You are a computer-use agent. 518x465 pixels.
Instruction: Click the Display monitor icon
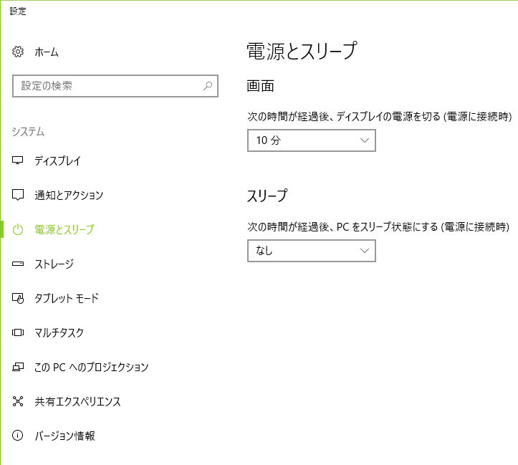pyautogui.click(x=18, y=160)
